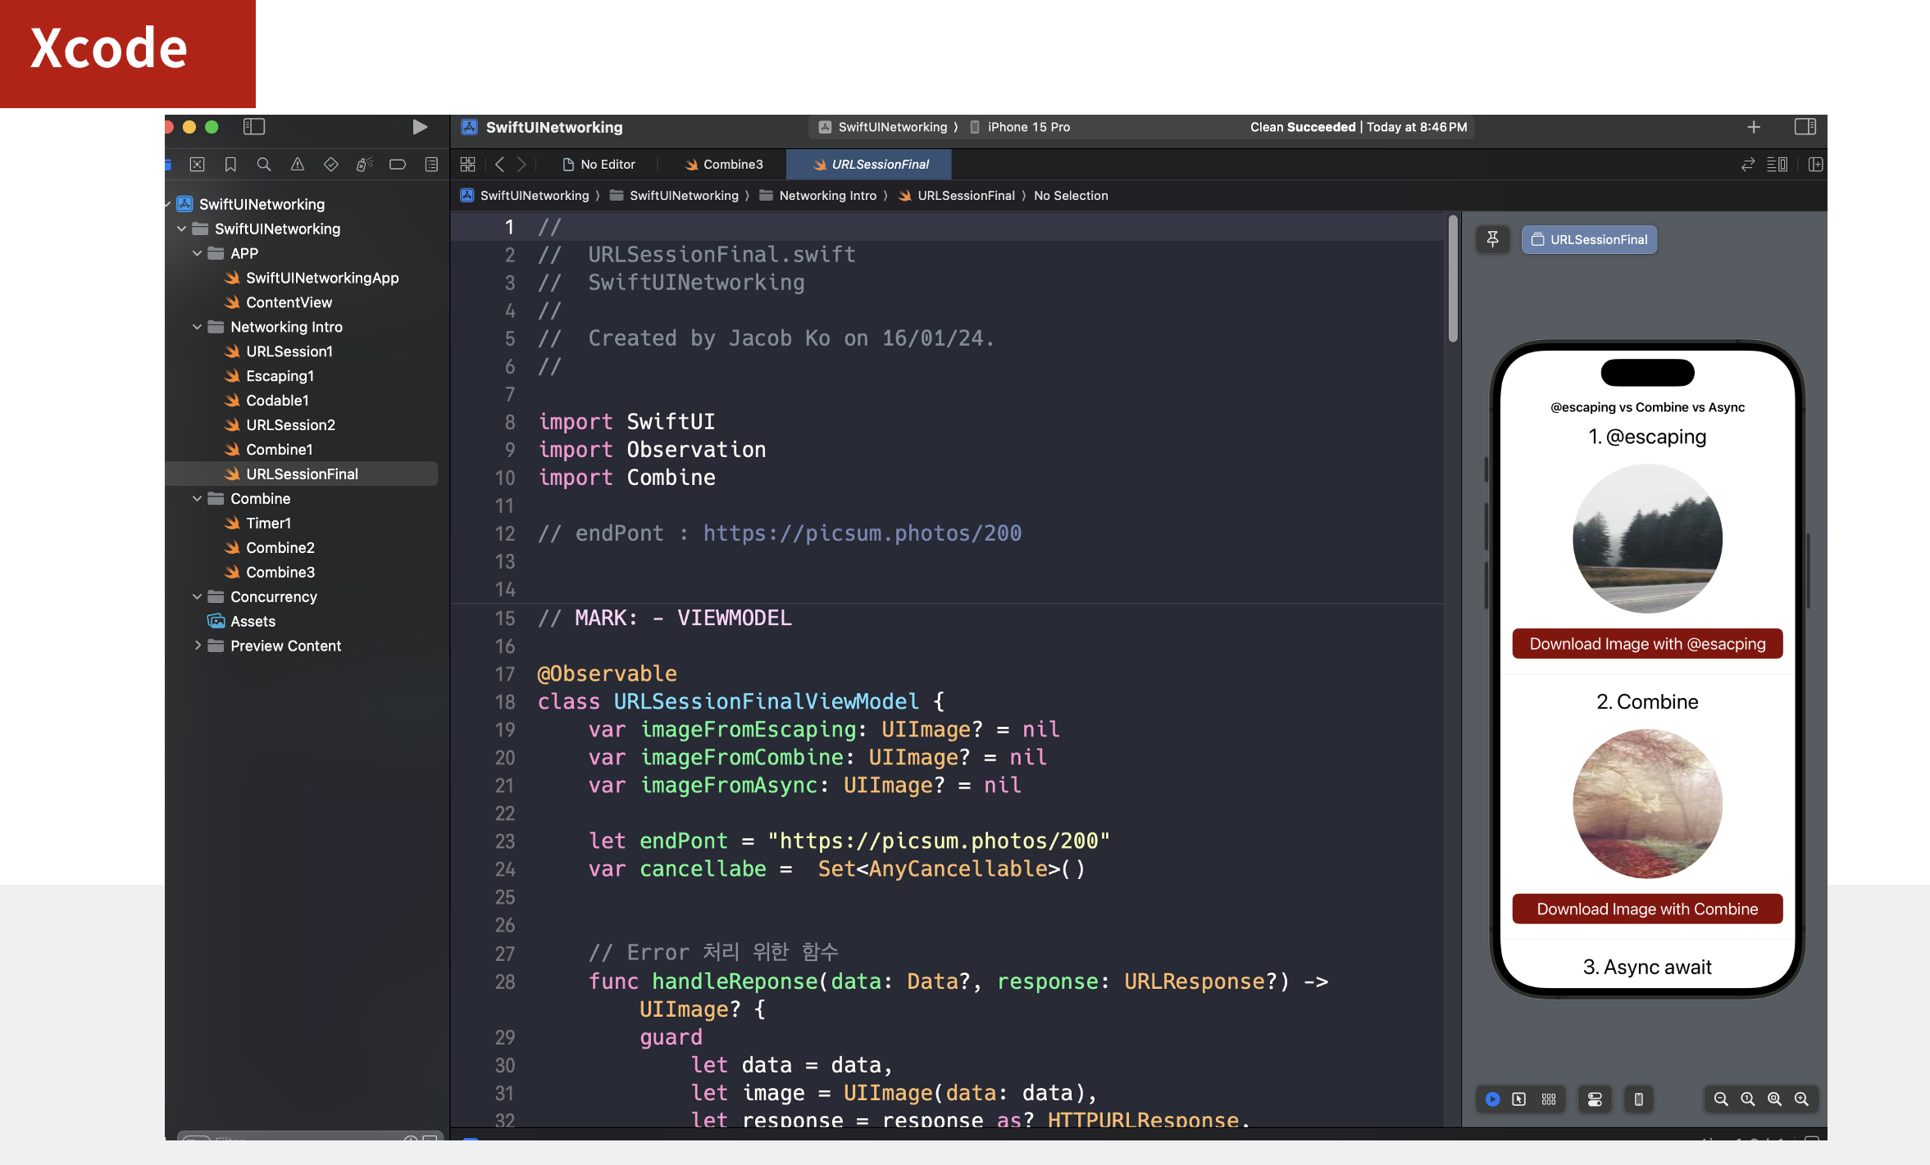Switch to the No Editor tab
The height and width of the screenshot is (1165, 1930).
[x=599, y=165]
